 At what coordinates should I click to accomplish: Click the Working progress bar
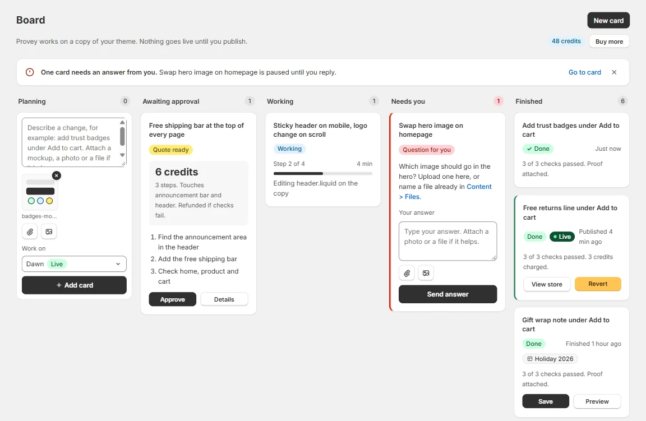coord(322,173)
